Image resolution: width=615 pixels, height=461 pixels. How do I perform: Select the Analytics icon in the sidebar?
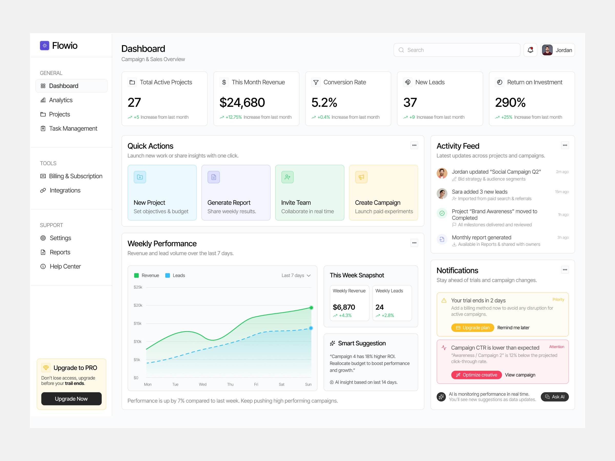click(43, 100)
